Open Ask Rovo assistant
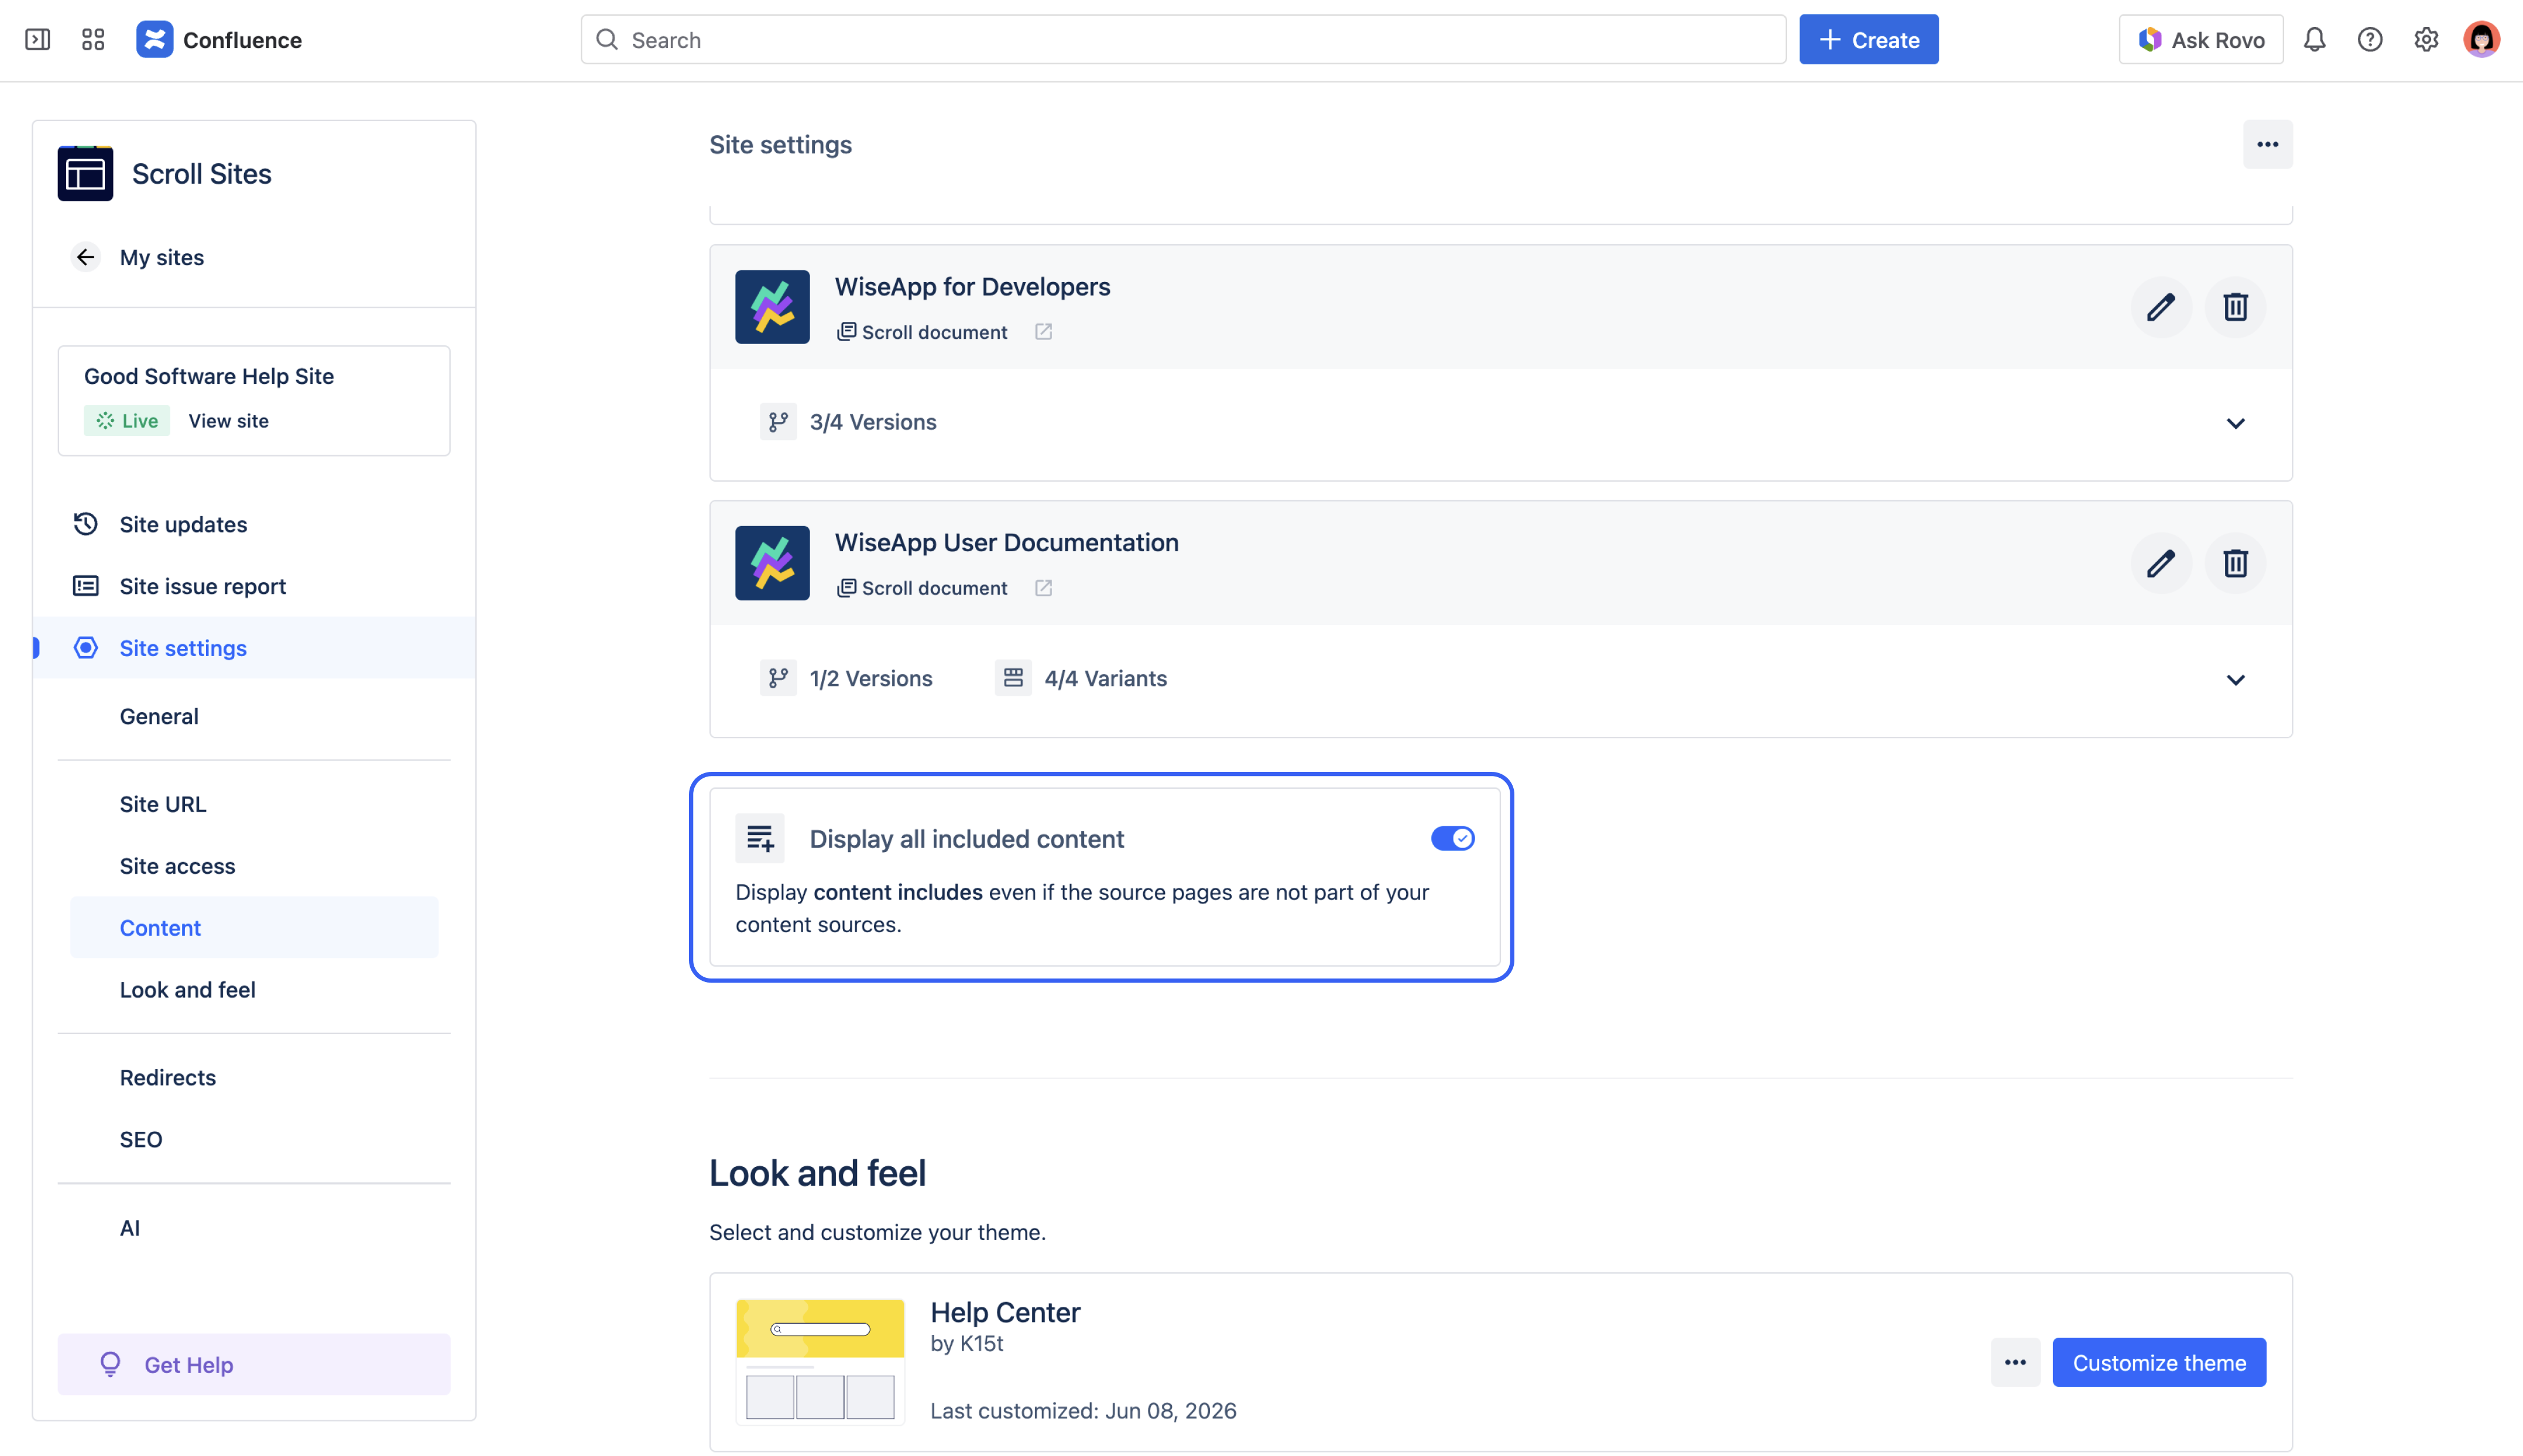2523x1456 pixels. 2200,40
